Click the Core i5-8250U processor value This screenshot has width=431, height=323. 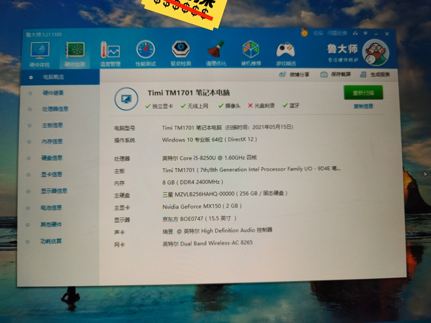[x=210, y=158]
